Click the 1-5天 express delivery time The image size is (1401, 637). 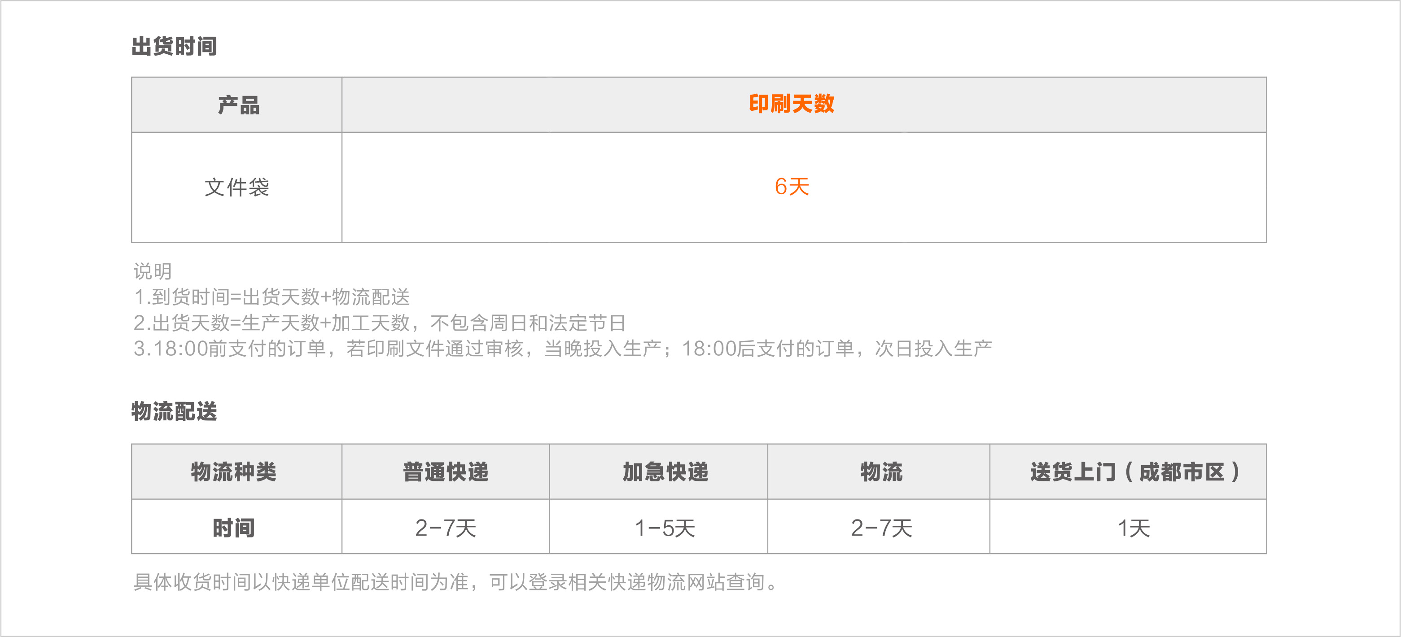click(x=665, y=528)
